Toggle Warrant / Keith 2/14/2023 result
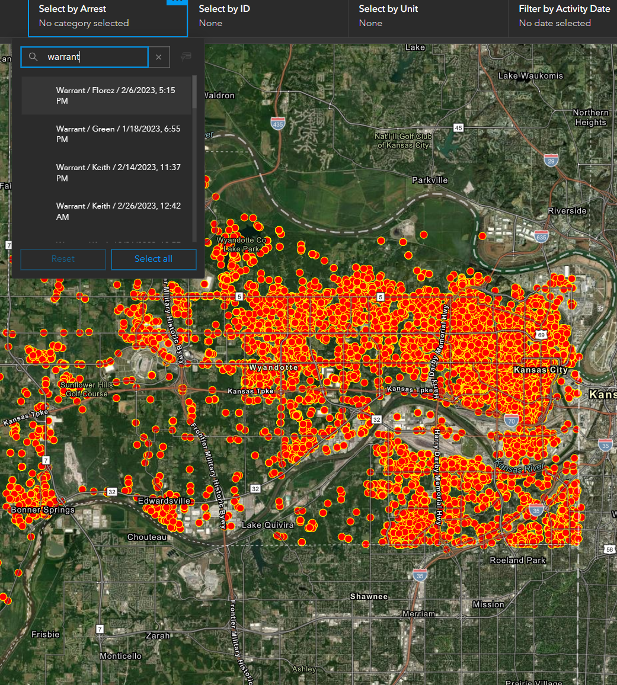The image size is (617, 685). (x=107, y=172)
